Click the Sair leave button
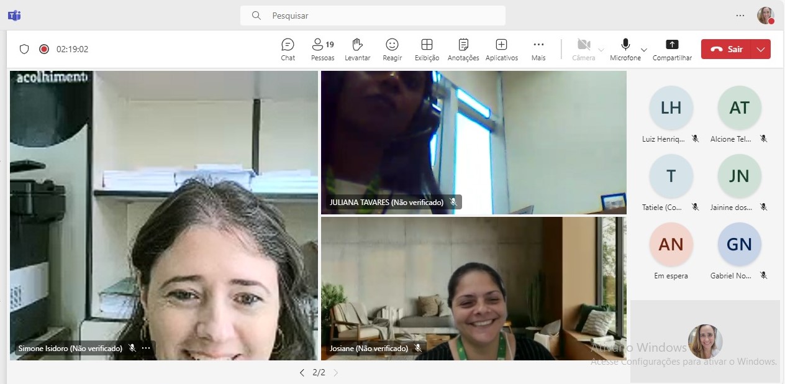 [x=727, y=49]
